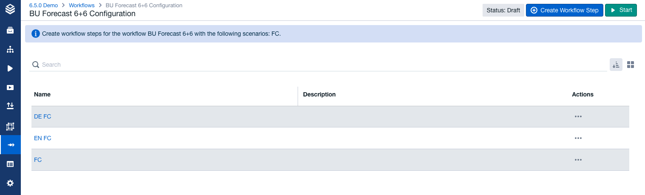Open actions menu for EN FC row
Screen dimensions: 645x195
(578, 138)
